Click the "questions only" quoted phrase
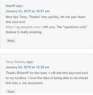Screen dimensions: 93x95 coord(76,27)
